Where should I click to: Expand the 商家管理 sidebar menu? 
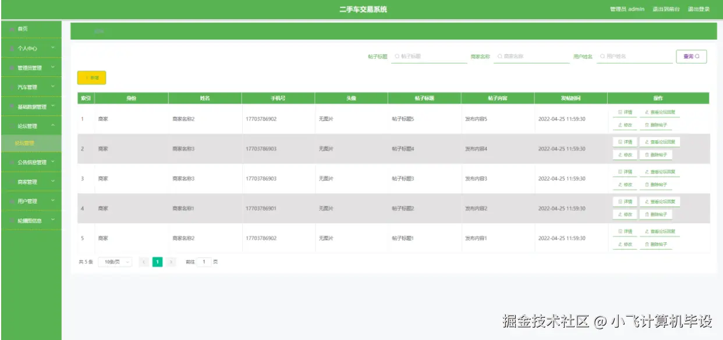pyautogui.click(x=31, y=182)
